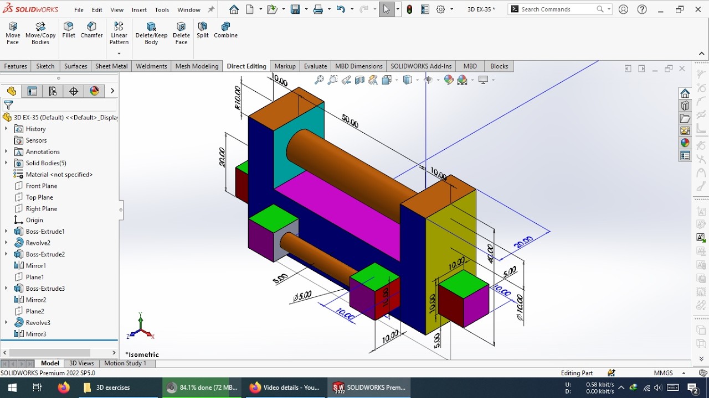Image resolution: width=709 pixels, height=398 pixels.
Task: Open the Insert menu
Action: point(139,9)
